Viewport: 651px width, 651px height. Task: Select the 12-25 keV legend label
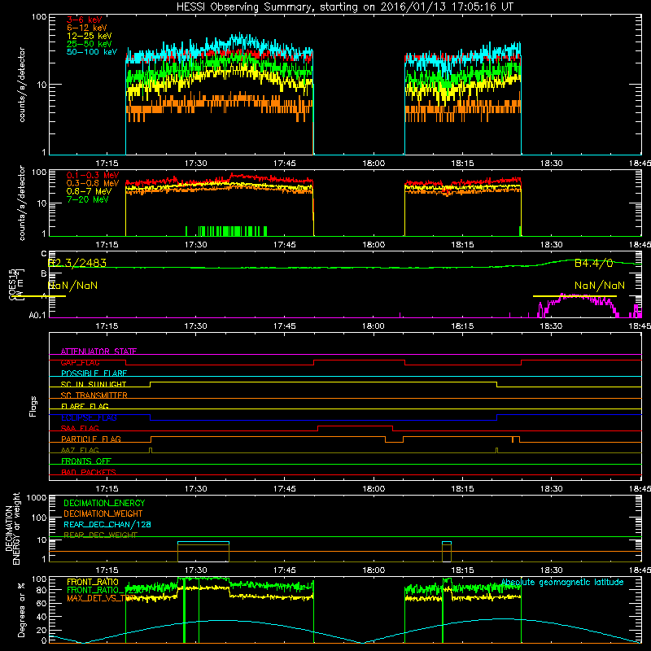tap(90, 36)
